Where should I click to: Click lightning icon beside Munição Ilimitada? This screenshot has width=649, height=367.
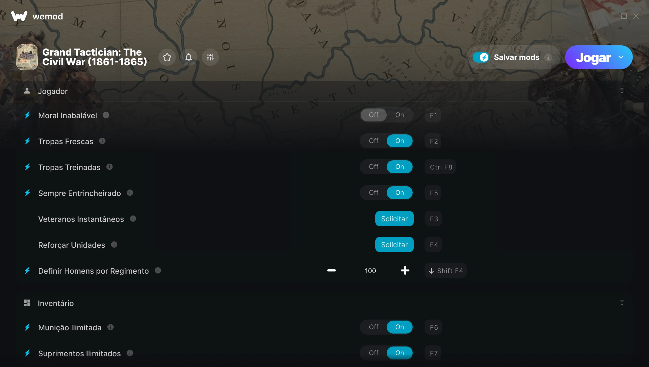tap(27, 327)
